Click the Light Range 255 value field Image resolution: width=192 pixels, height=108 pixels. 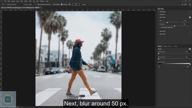click(188, 67)
